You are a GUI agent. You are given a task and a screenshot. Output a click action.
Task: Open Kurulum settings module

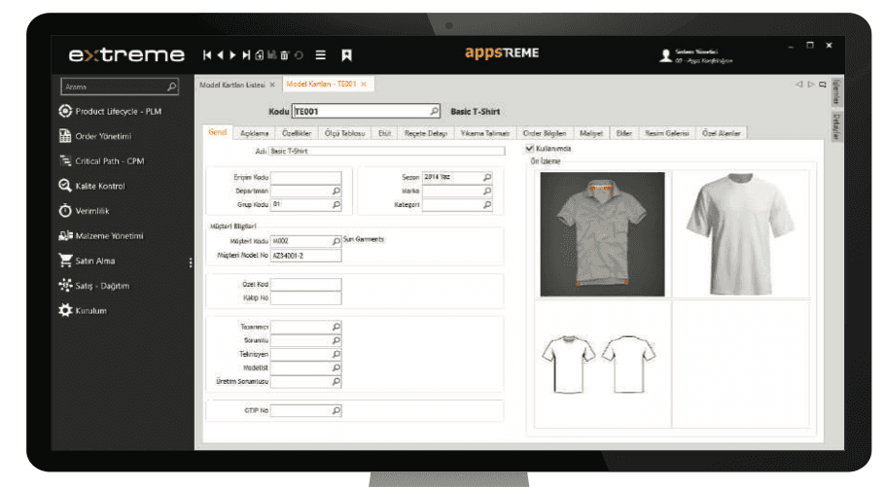tap(83, 310)
